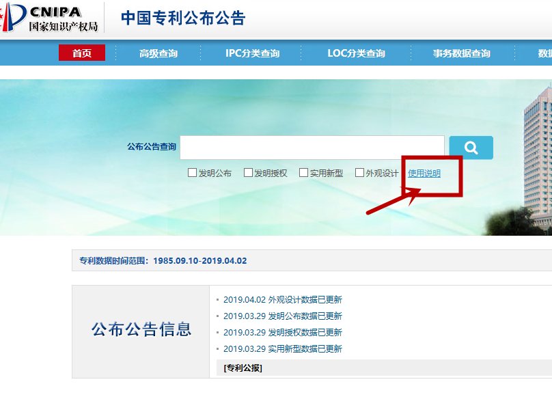The width and height of the screenshot is (552, 412).
Task: Click the 使用说明 link
Action: [x=424, y=174]
